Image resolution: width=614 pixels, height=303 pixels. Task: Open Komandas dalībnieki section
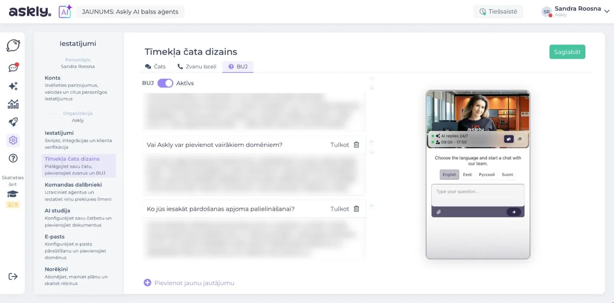(78, 192)
